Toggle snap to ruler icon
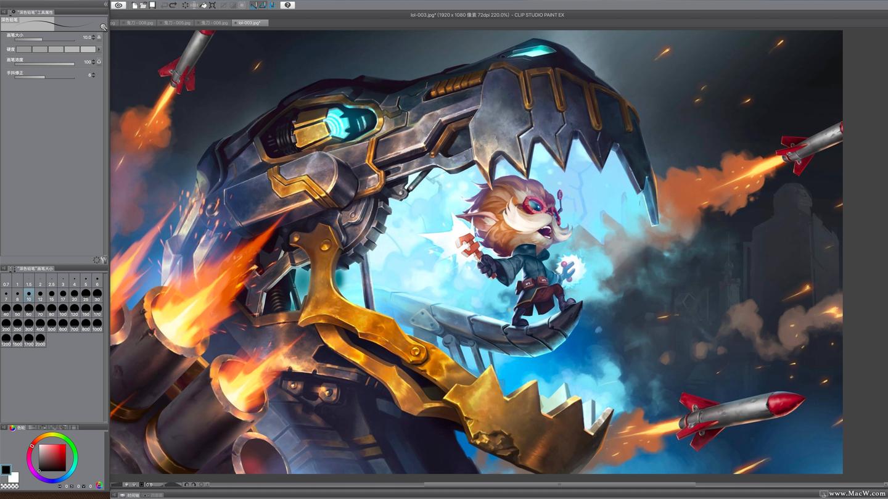Image resolution: width=888 pixels, height=499 pixels. pyautogui.click(x=253, y=5)
